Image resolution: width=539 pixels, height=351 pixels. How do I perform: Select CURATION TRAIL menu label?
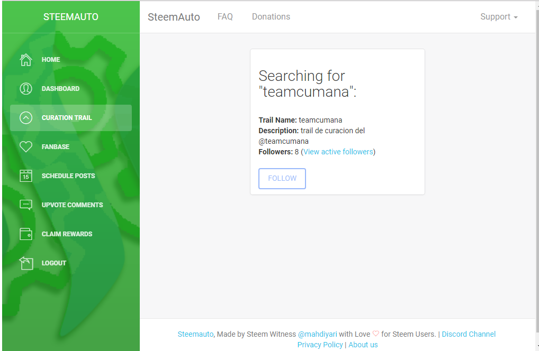[x=67, y=118]
